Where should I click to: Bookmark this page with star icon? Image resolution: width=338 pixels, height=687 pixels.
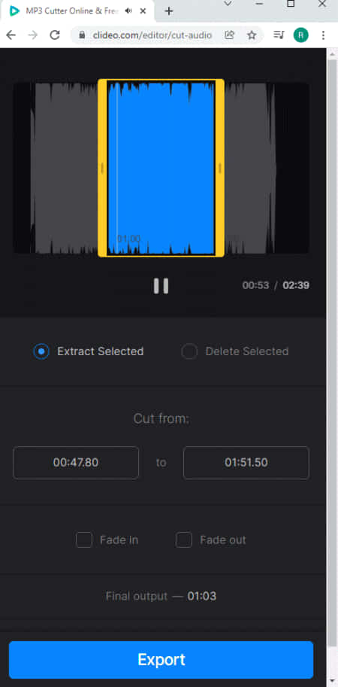[x=252, y=35]
